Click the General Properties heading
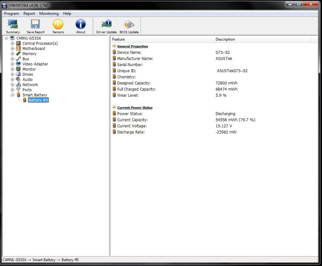The height and width of the screenshot is (266, 322). click(133, 46)
